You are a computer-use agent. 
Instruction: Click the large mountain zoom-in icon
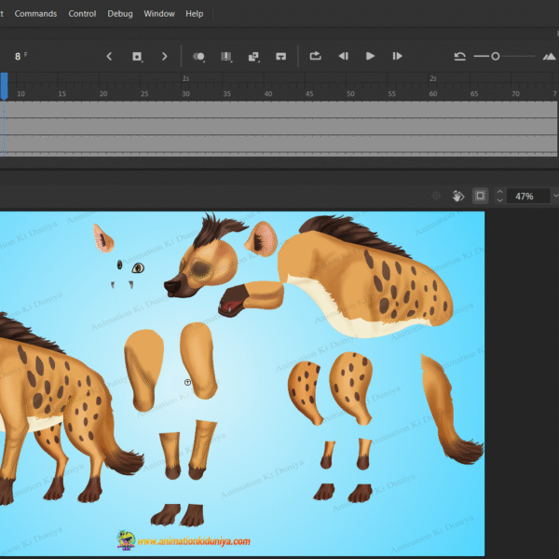click(x=549, y=56)
